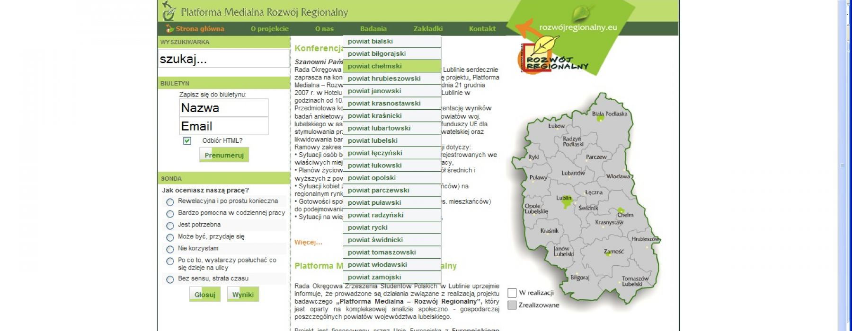Select powiat janowski from dropdown
The height and width of the screenshot is (331, 852).
click(392, 91)
